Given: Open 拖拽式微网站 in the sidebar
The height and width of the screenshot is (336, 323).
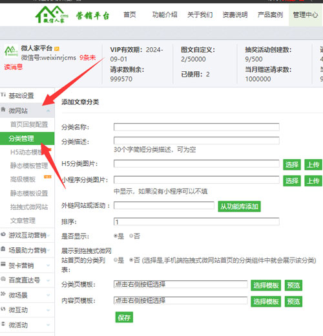Looking at the screenshot, I should 29,207.
